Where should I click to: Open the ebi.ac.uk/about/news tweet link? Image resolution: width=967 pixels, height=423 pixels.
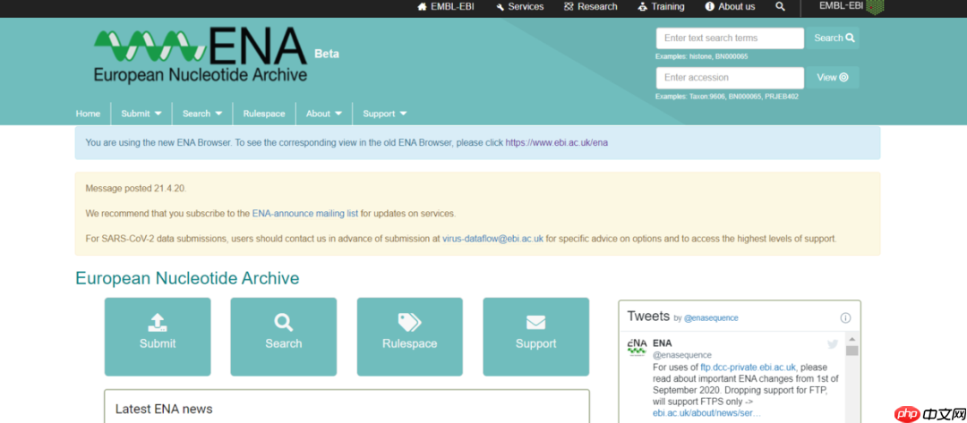pyautogui.click(x=706, y=412)
